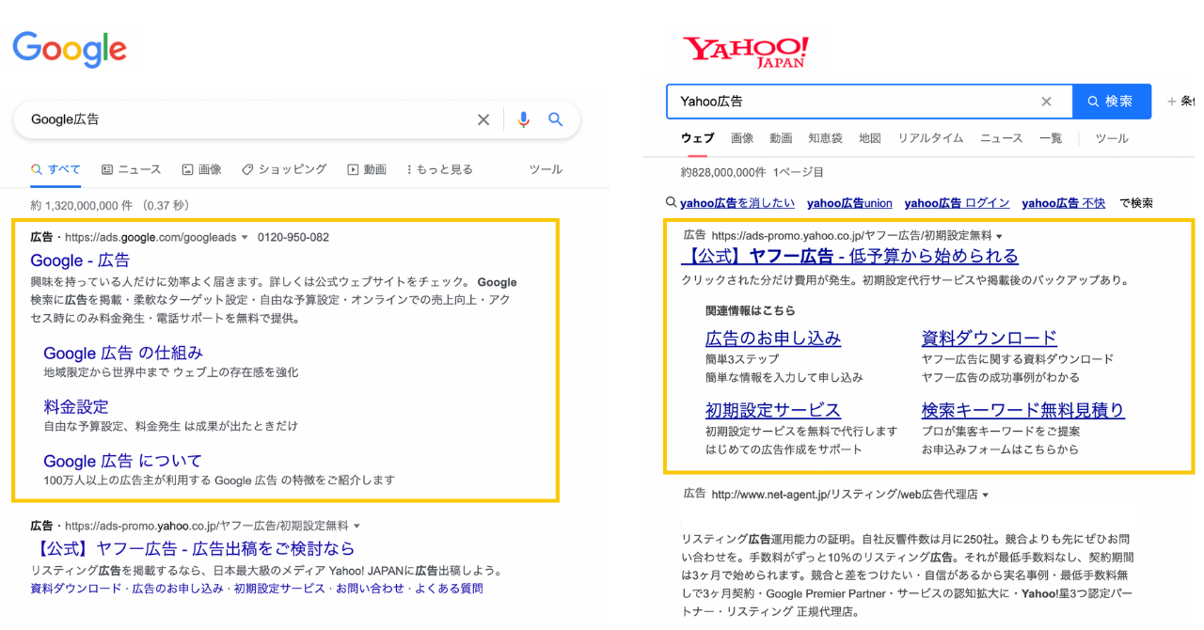This screenshot has width=1204, height=630.
Task: Click related search yahoo広告 ログイン
Action: click(957, 203)
